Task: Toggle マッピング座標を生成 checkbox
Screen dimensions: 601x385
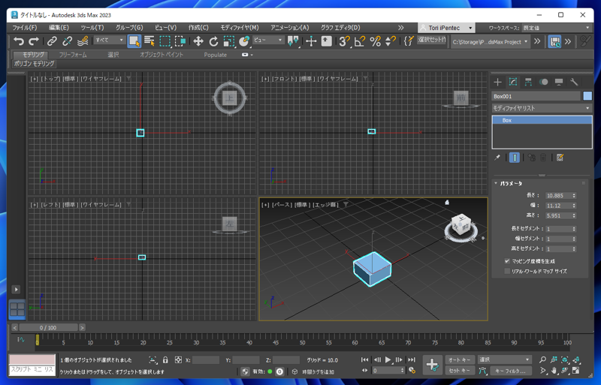Action: click(507, 261)
